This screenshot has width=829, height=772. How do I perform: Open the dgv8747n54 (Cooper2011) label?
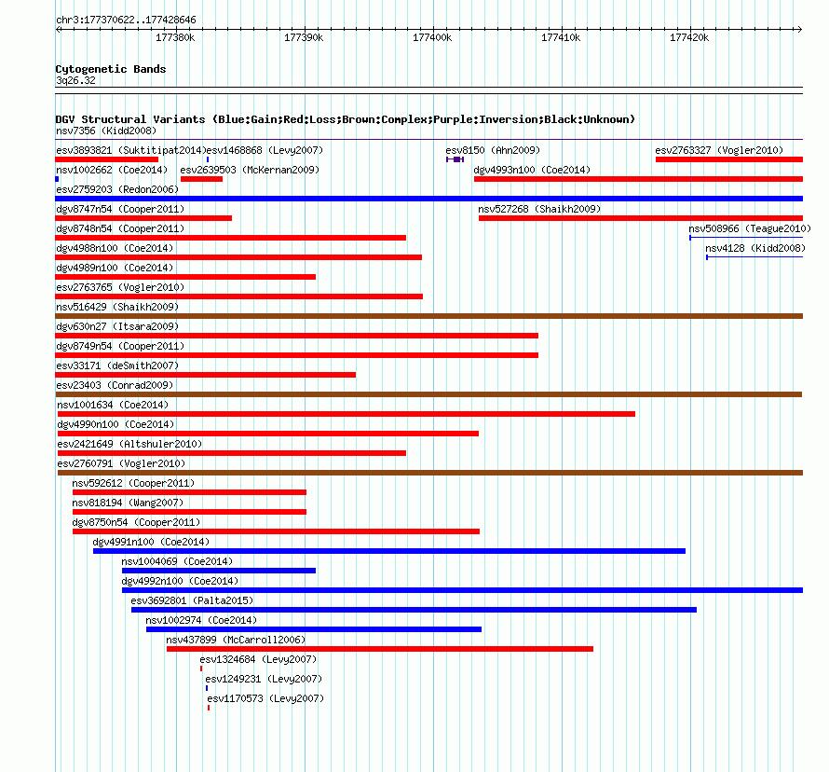click(x=120, y=209)
